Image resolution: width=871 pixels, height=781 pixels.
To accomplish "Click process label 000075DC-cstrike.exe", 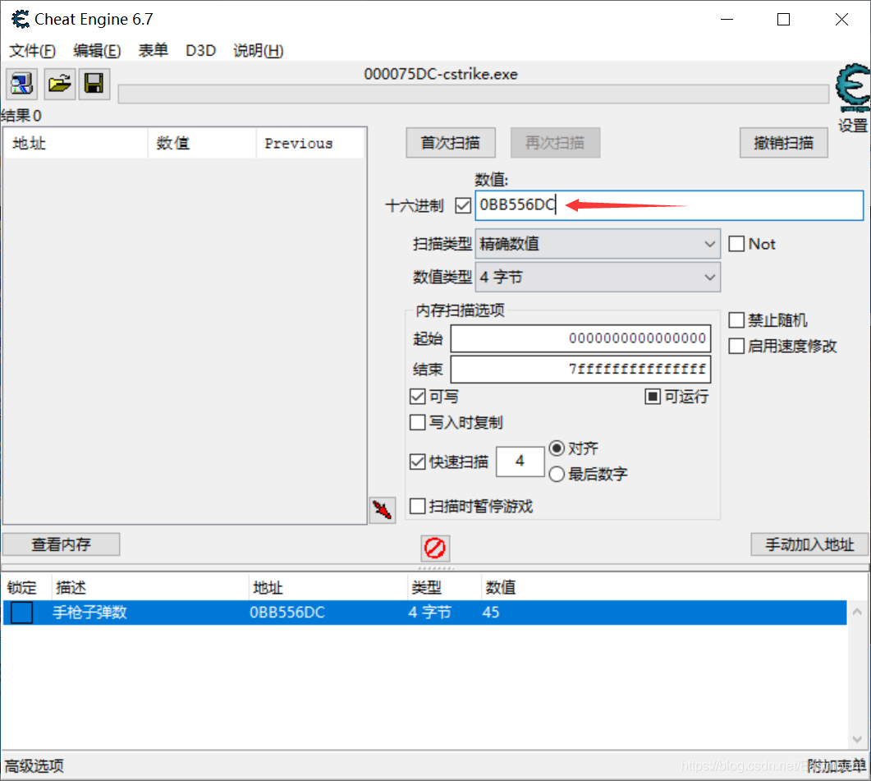I will [x=441, y=74].
